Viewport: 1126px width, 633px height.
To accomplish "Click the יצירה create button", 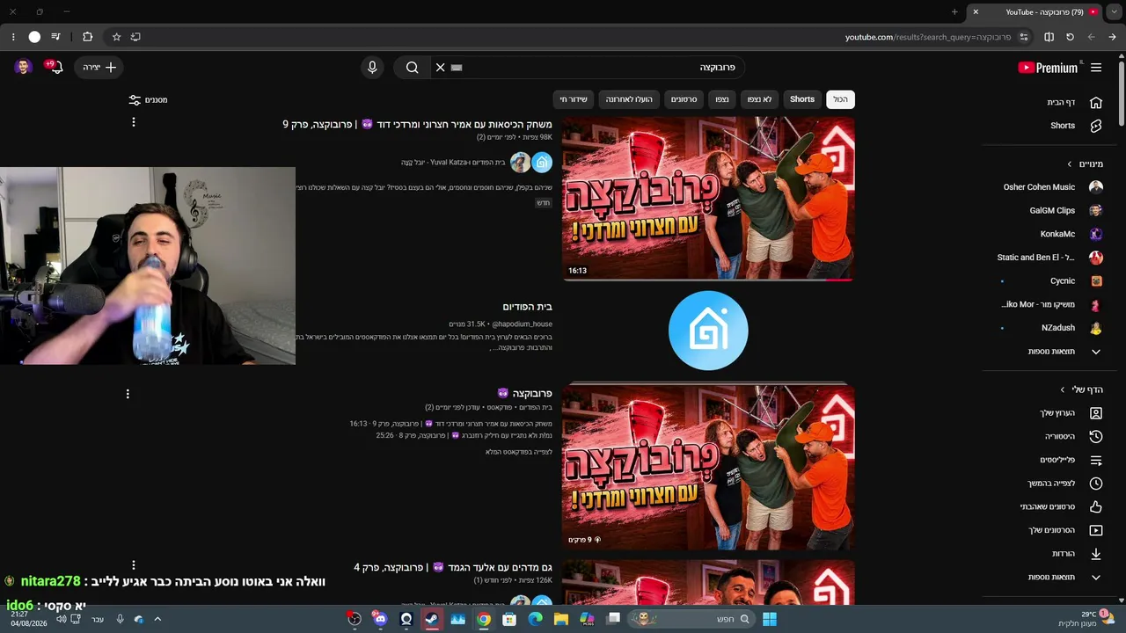I will 99,68.
